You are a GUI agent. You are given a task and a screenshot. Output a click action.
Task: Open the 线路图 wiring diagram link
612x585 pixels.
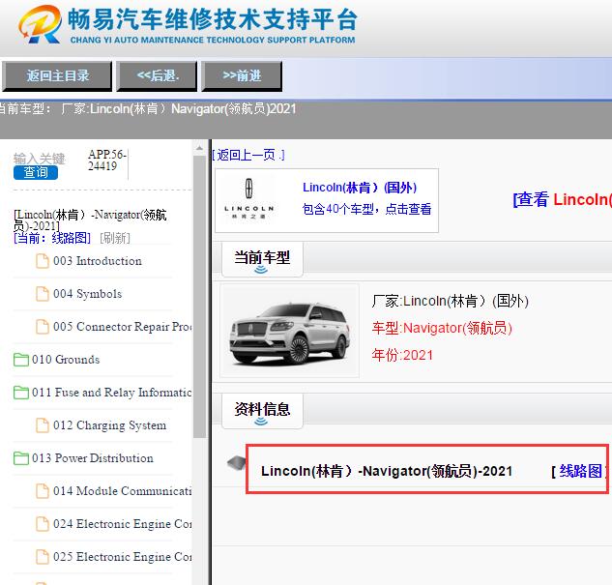(x=580, y=471)
